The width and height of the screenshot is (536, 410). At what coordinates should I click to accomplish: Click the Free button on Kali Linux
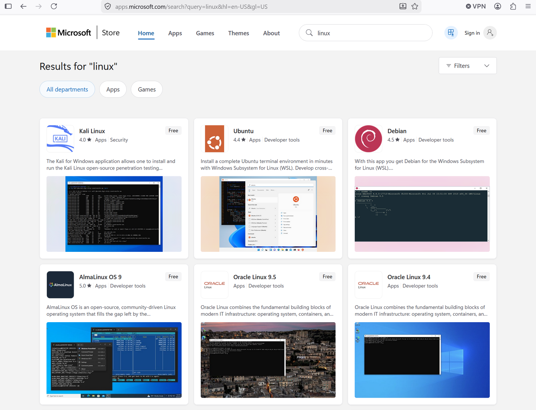pyautogui.click(x=173, y=131)
